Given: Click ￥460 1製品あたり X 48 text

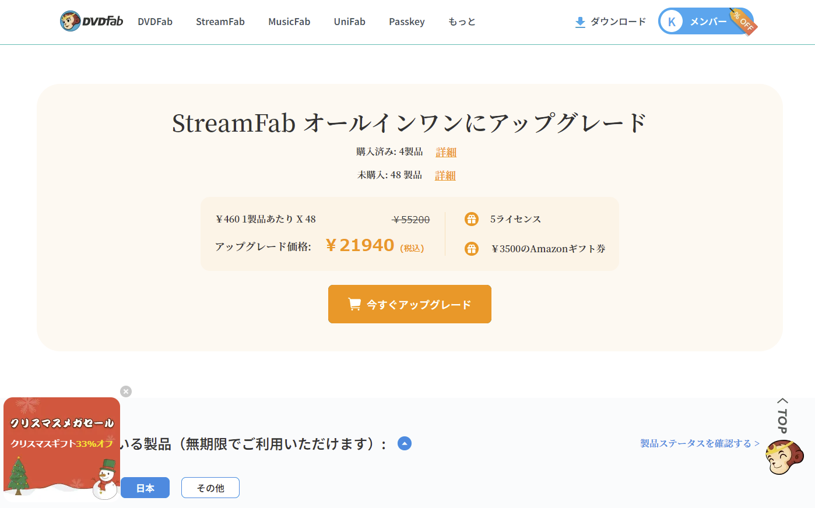Looking at the screenshot, I should 266,219.
